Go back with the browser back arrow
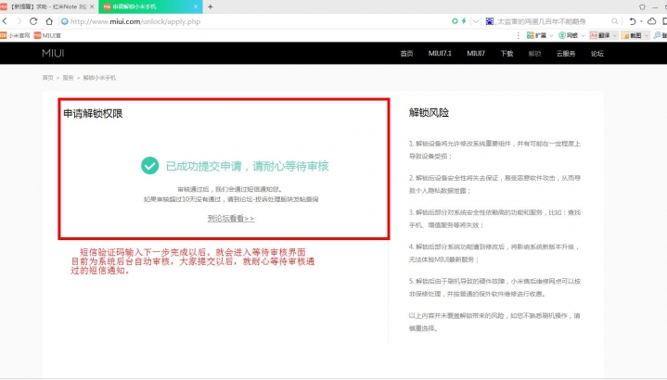The image size is (667, 380). tap(5, 21)
